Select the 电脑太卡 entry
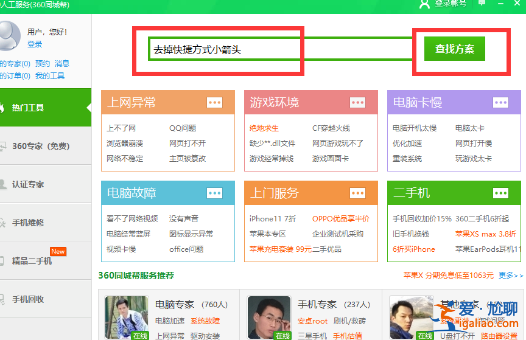The height and width of the screenshot is (340, 526). coord(470,128)
